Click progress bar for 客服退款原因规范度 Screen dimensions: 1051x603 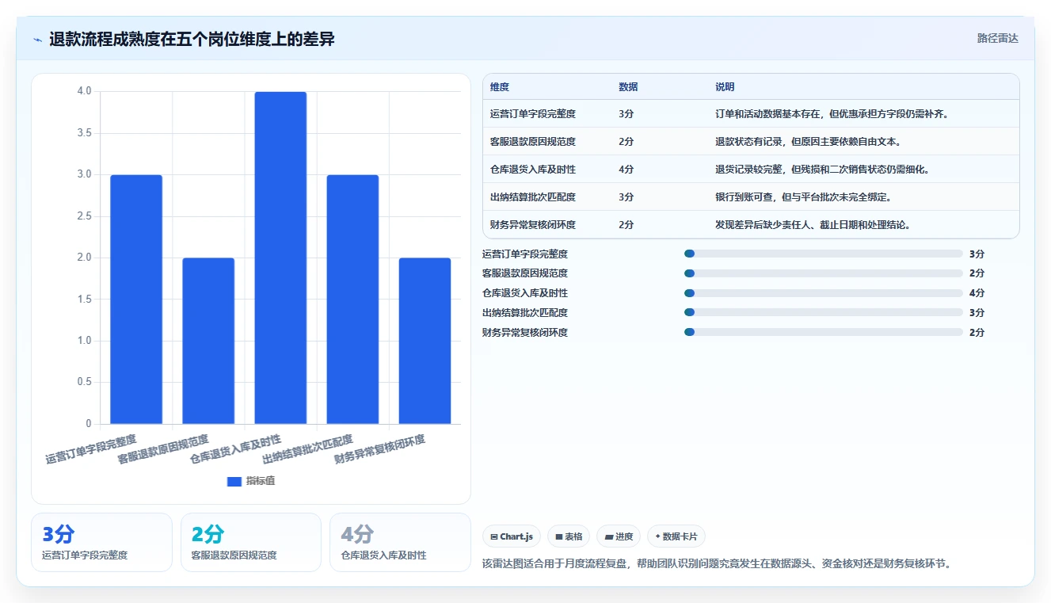tap(824, 273)
